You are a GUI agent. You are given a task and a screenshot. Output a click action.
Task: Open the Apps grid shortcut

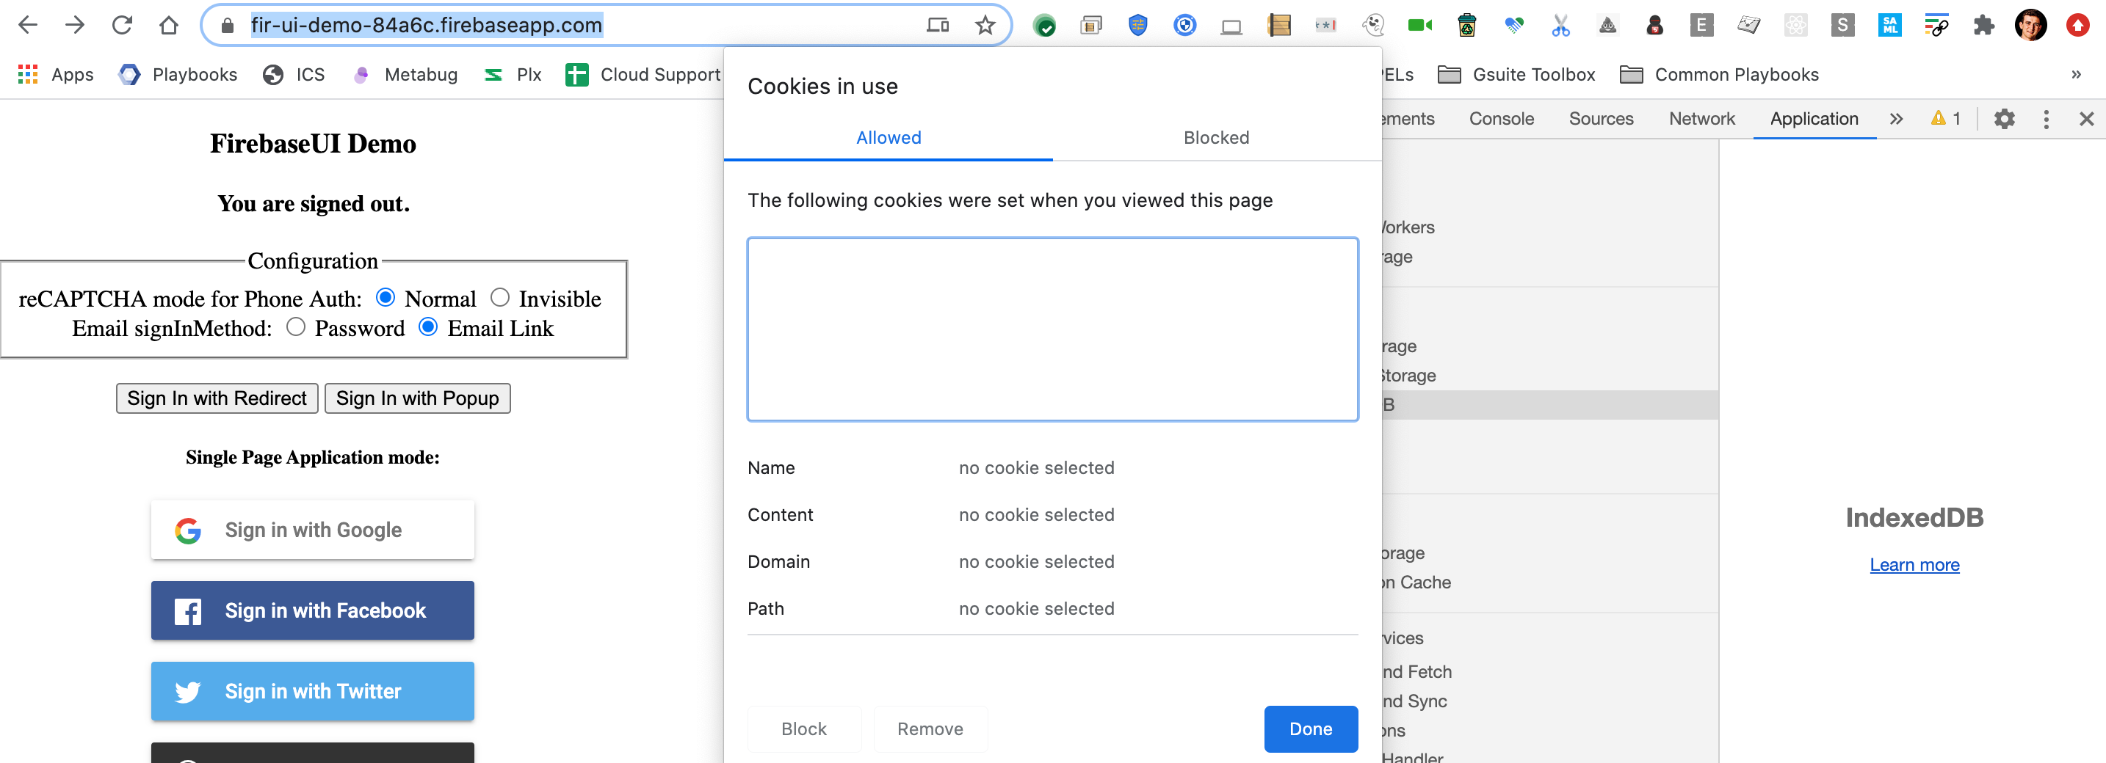coord(56,75)
